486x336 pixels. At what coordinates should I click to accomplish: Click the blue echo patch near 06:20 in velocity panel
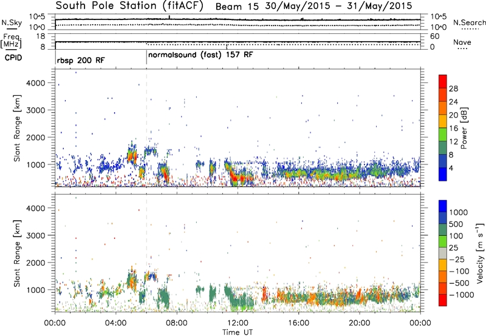tap(152, 276)
